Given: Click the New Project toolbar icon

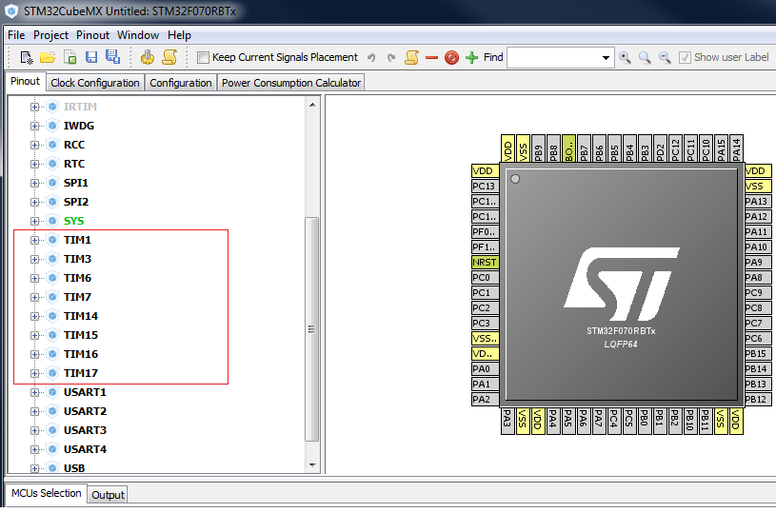Looking at the screenshot, I should (x=26, y=58).
